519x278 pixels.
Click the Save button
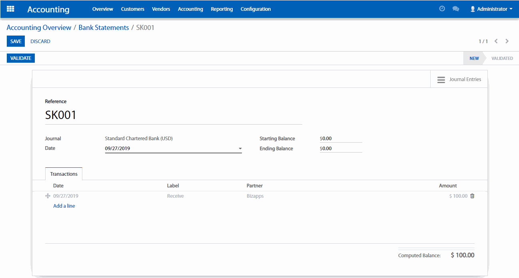point(16,41)
